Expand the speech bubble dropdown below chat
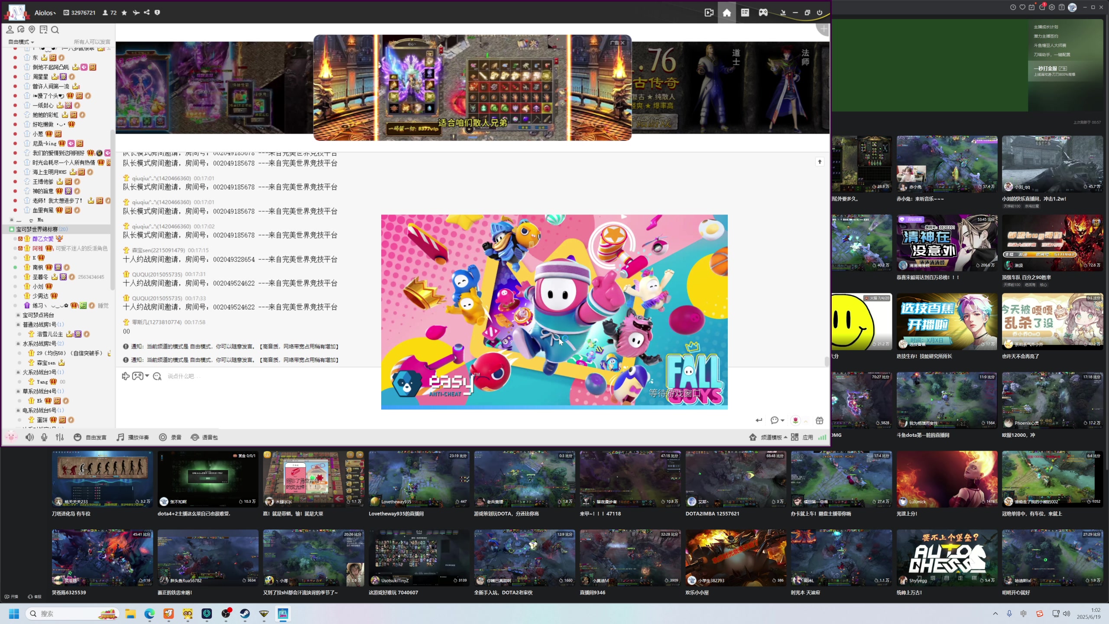 point(782,420)
